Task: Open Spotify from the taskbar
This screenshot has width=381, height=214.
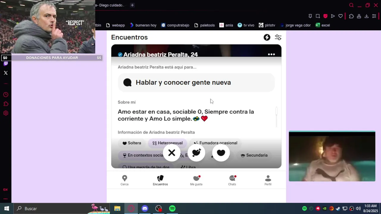Action: pyautogui.click(x=172, y=209)
